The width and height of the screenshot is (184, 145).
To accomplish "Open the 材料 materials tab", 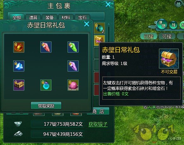I will pos(66,17).
